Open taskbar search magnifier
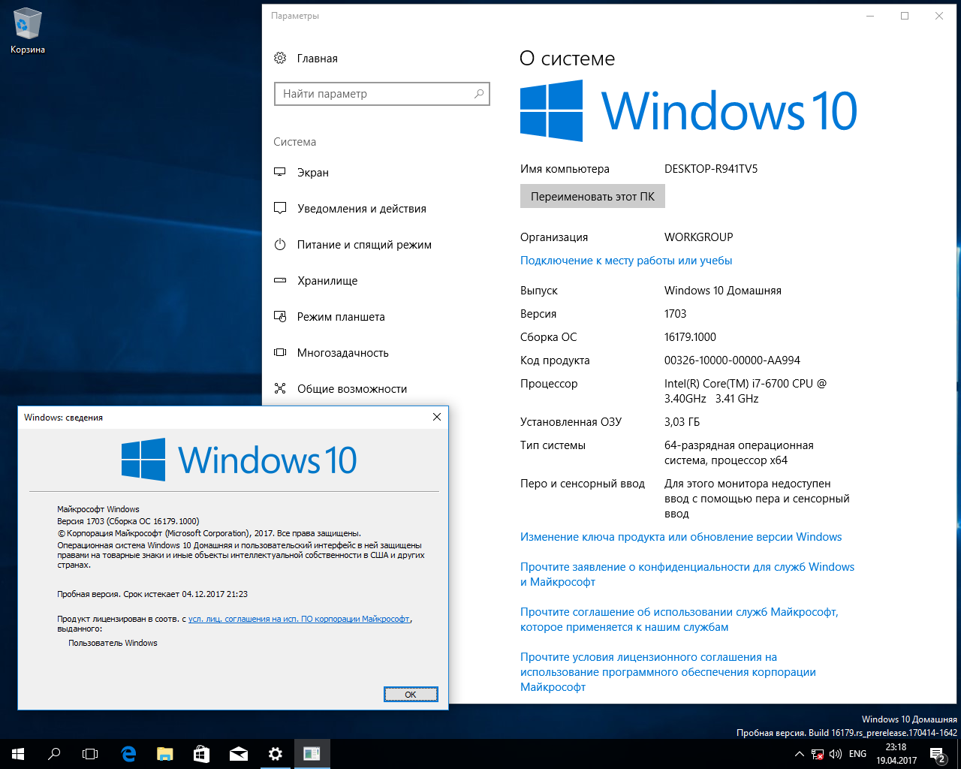Image resolution: width=961 pixels, height=769 pixels. 54,754
